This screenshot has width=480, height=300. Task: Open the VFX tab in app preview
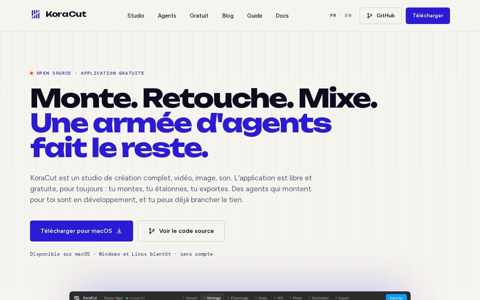coord(278,298)
